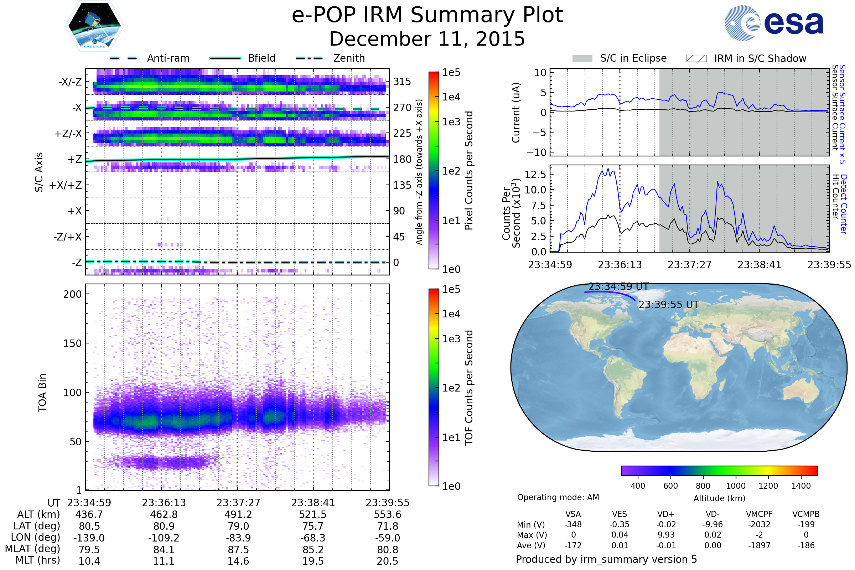Click the ESA logo
The image size is (855, 570).
(774, 22)
